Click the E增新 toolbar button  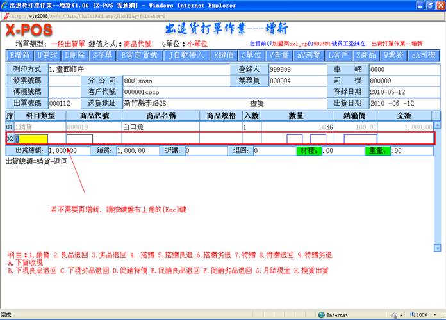pos(20,56)
